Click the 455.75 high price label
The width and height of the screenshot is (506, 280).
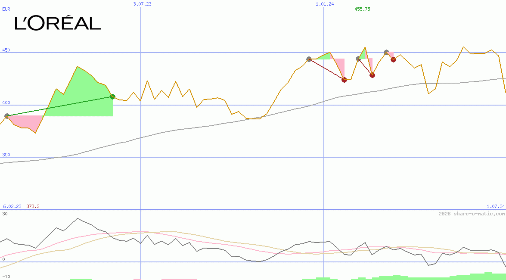coord(362,9)
